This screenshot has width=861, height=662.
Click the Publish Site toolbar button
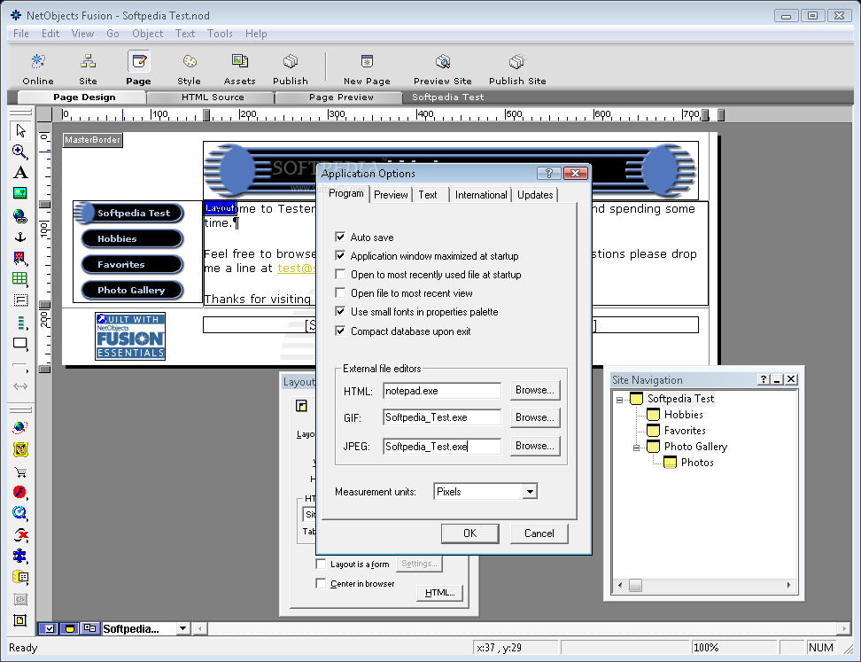point(517,68)
